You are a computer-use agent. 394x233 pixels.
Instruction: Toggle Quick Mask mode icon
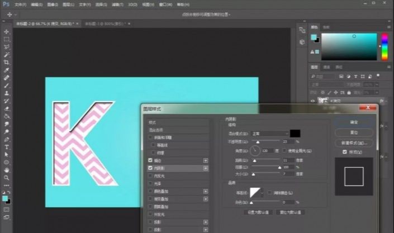coord(7,210)
